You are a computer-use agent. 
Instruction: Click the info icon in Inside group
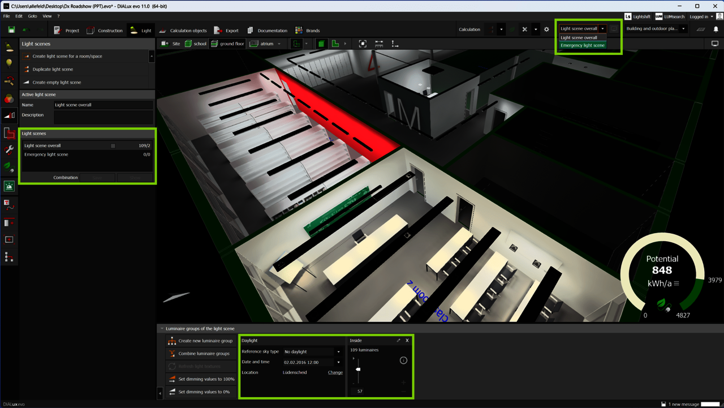(x=403, y=360)
